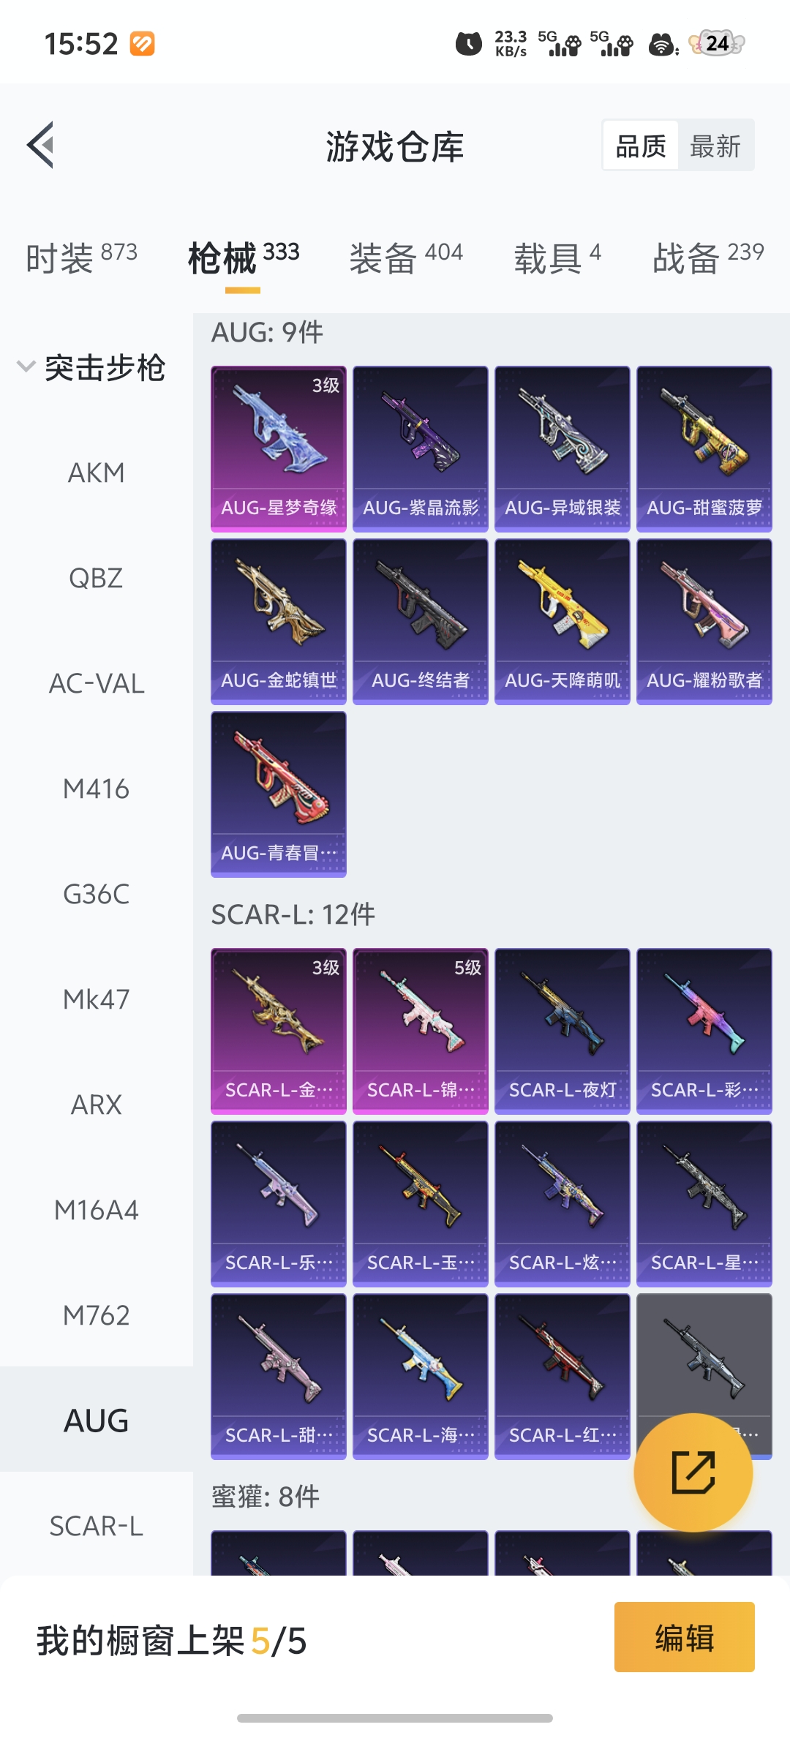Open the 战备 tab
The image size is (790, 1738).
coord(708,257)
